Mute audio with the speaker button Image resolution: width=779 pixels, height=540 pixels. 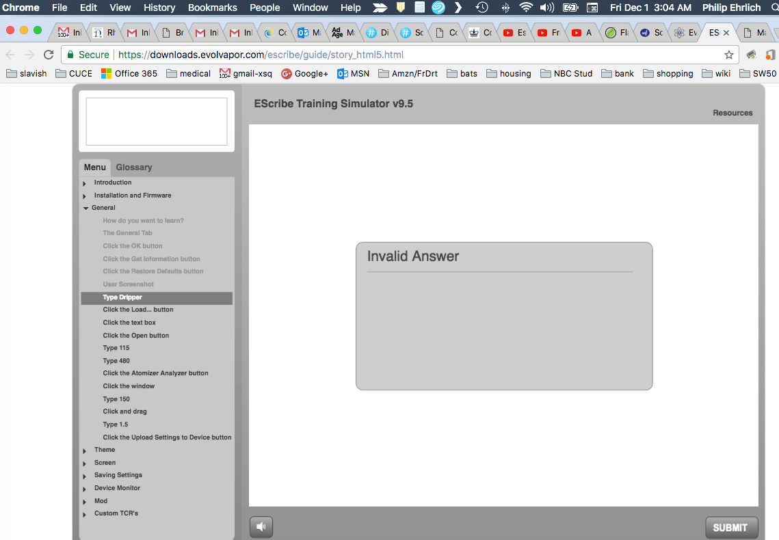pyautogui.click(x=261, y=526)
